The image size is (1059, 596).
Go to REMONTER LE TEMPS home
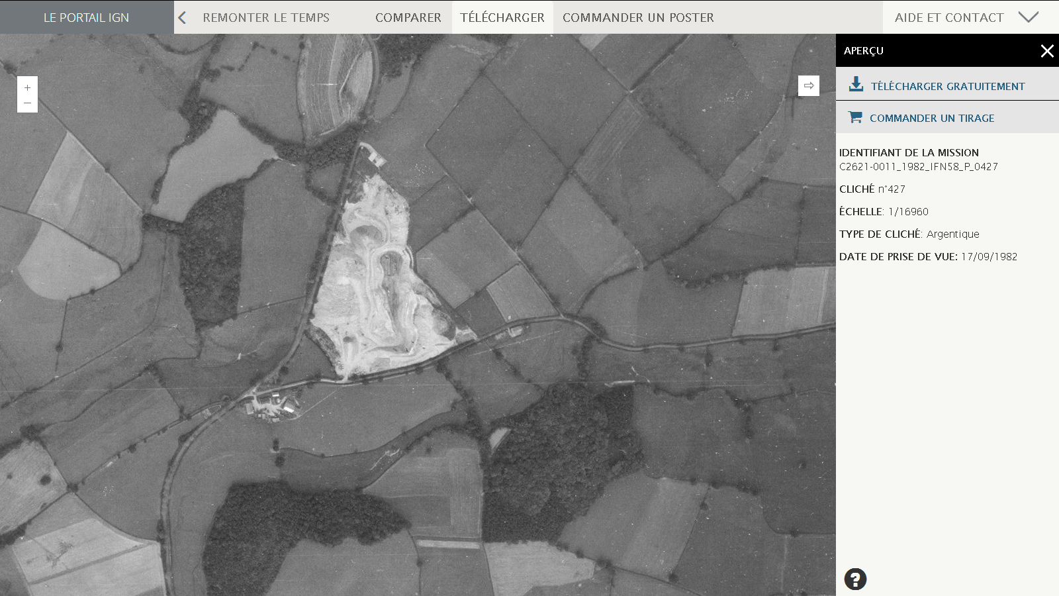[266, 18]
